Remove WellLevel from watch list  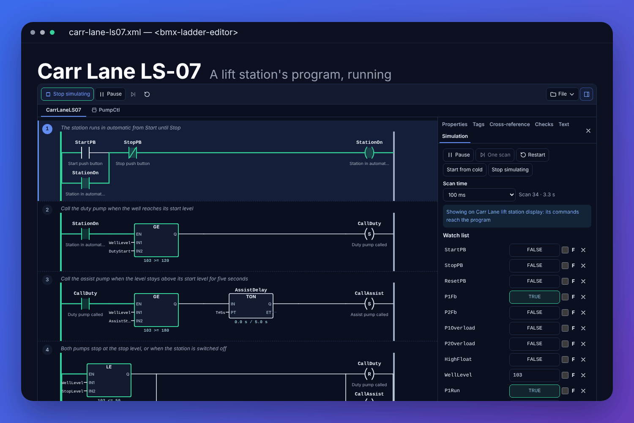point(583,375)
